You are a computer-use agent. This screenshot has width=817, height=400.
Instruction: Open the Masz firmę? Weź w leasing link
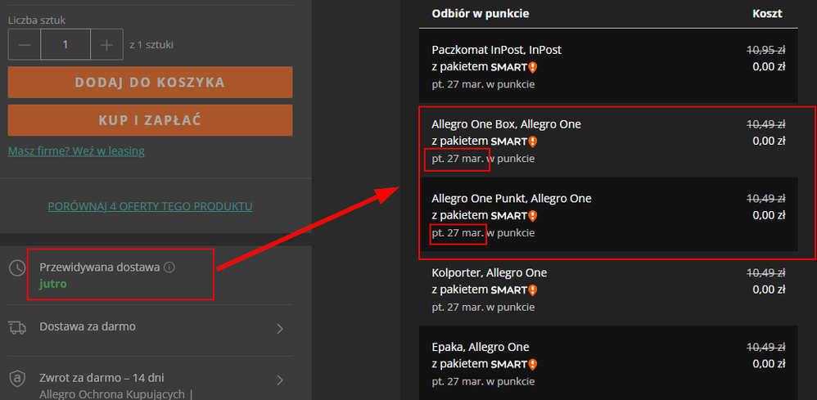click(76, 151)
